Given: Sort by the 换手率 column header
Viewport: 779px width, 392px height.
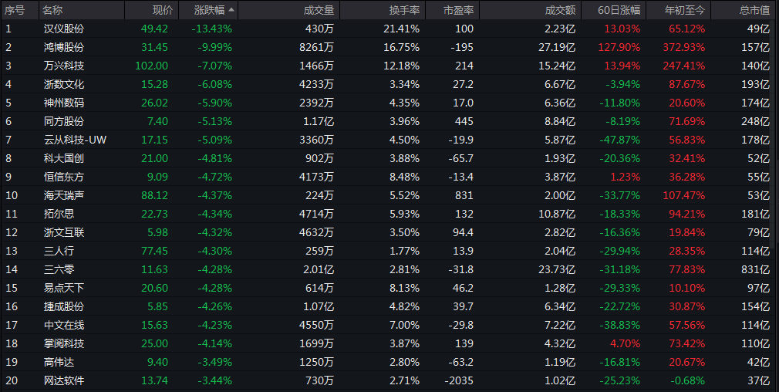Looking at the screenshot, I should point(383,10).
